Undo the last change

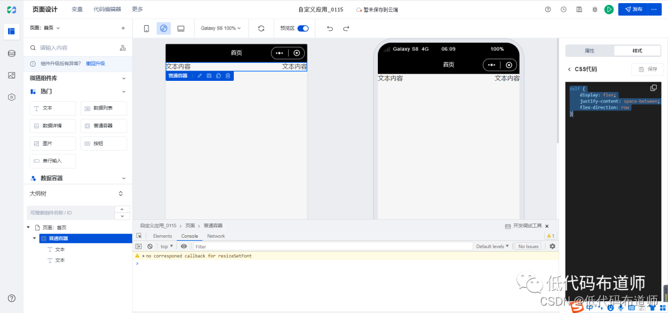point(330,28)
